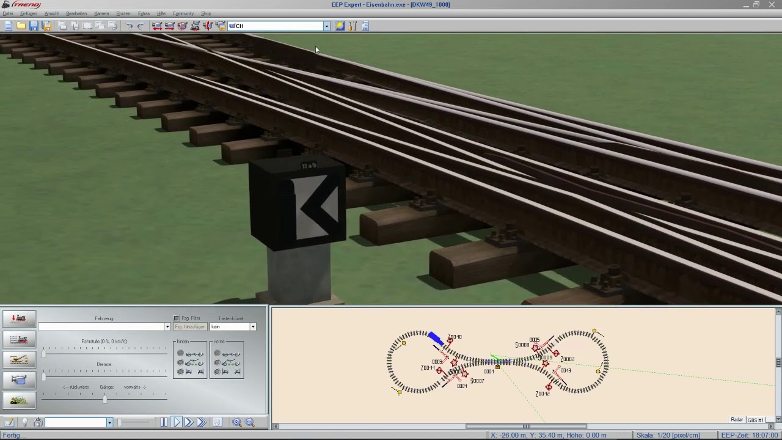
Task: Pause the simulation
Action: click(x=164, y=422)
